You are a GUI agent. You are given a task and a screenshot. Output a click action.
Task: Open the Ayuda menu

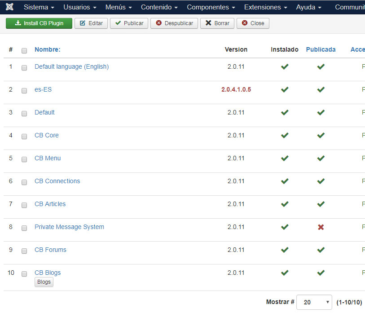(309, 7)
